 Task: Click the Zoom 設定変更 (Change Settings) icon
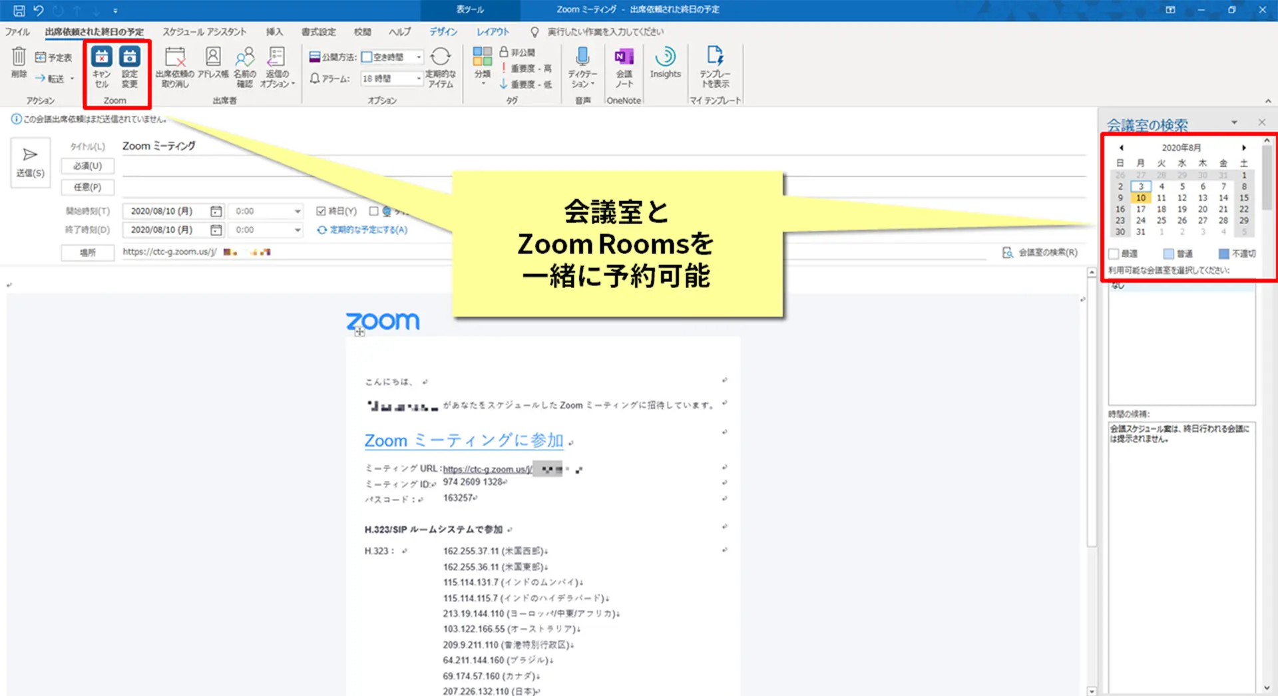click(x=129, y=57)
